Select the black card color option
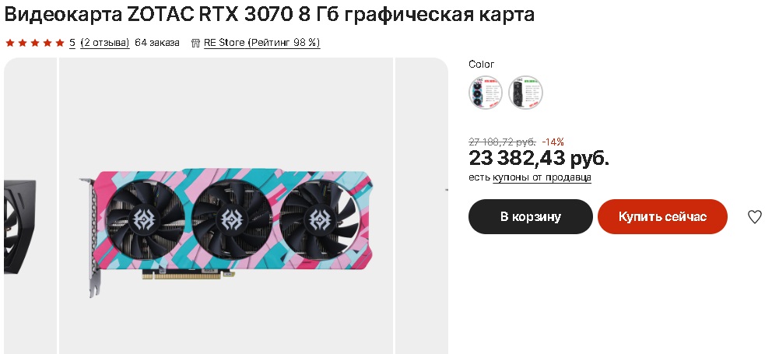765x354 pixels. (525, 92)
